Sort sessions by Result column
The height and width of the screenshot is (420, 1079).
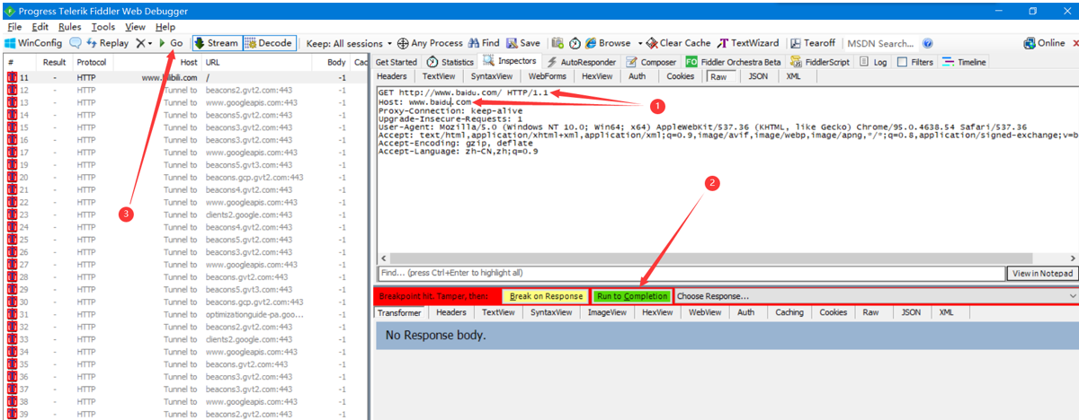pyautogui.click(x=55, y=62)
